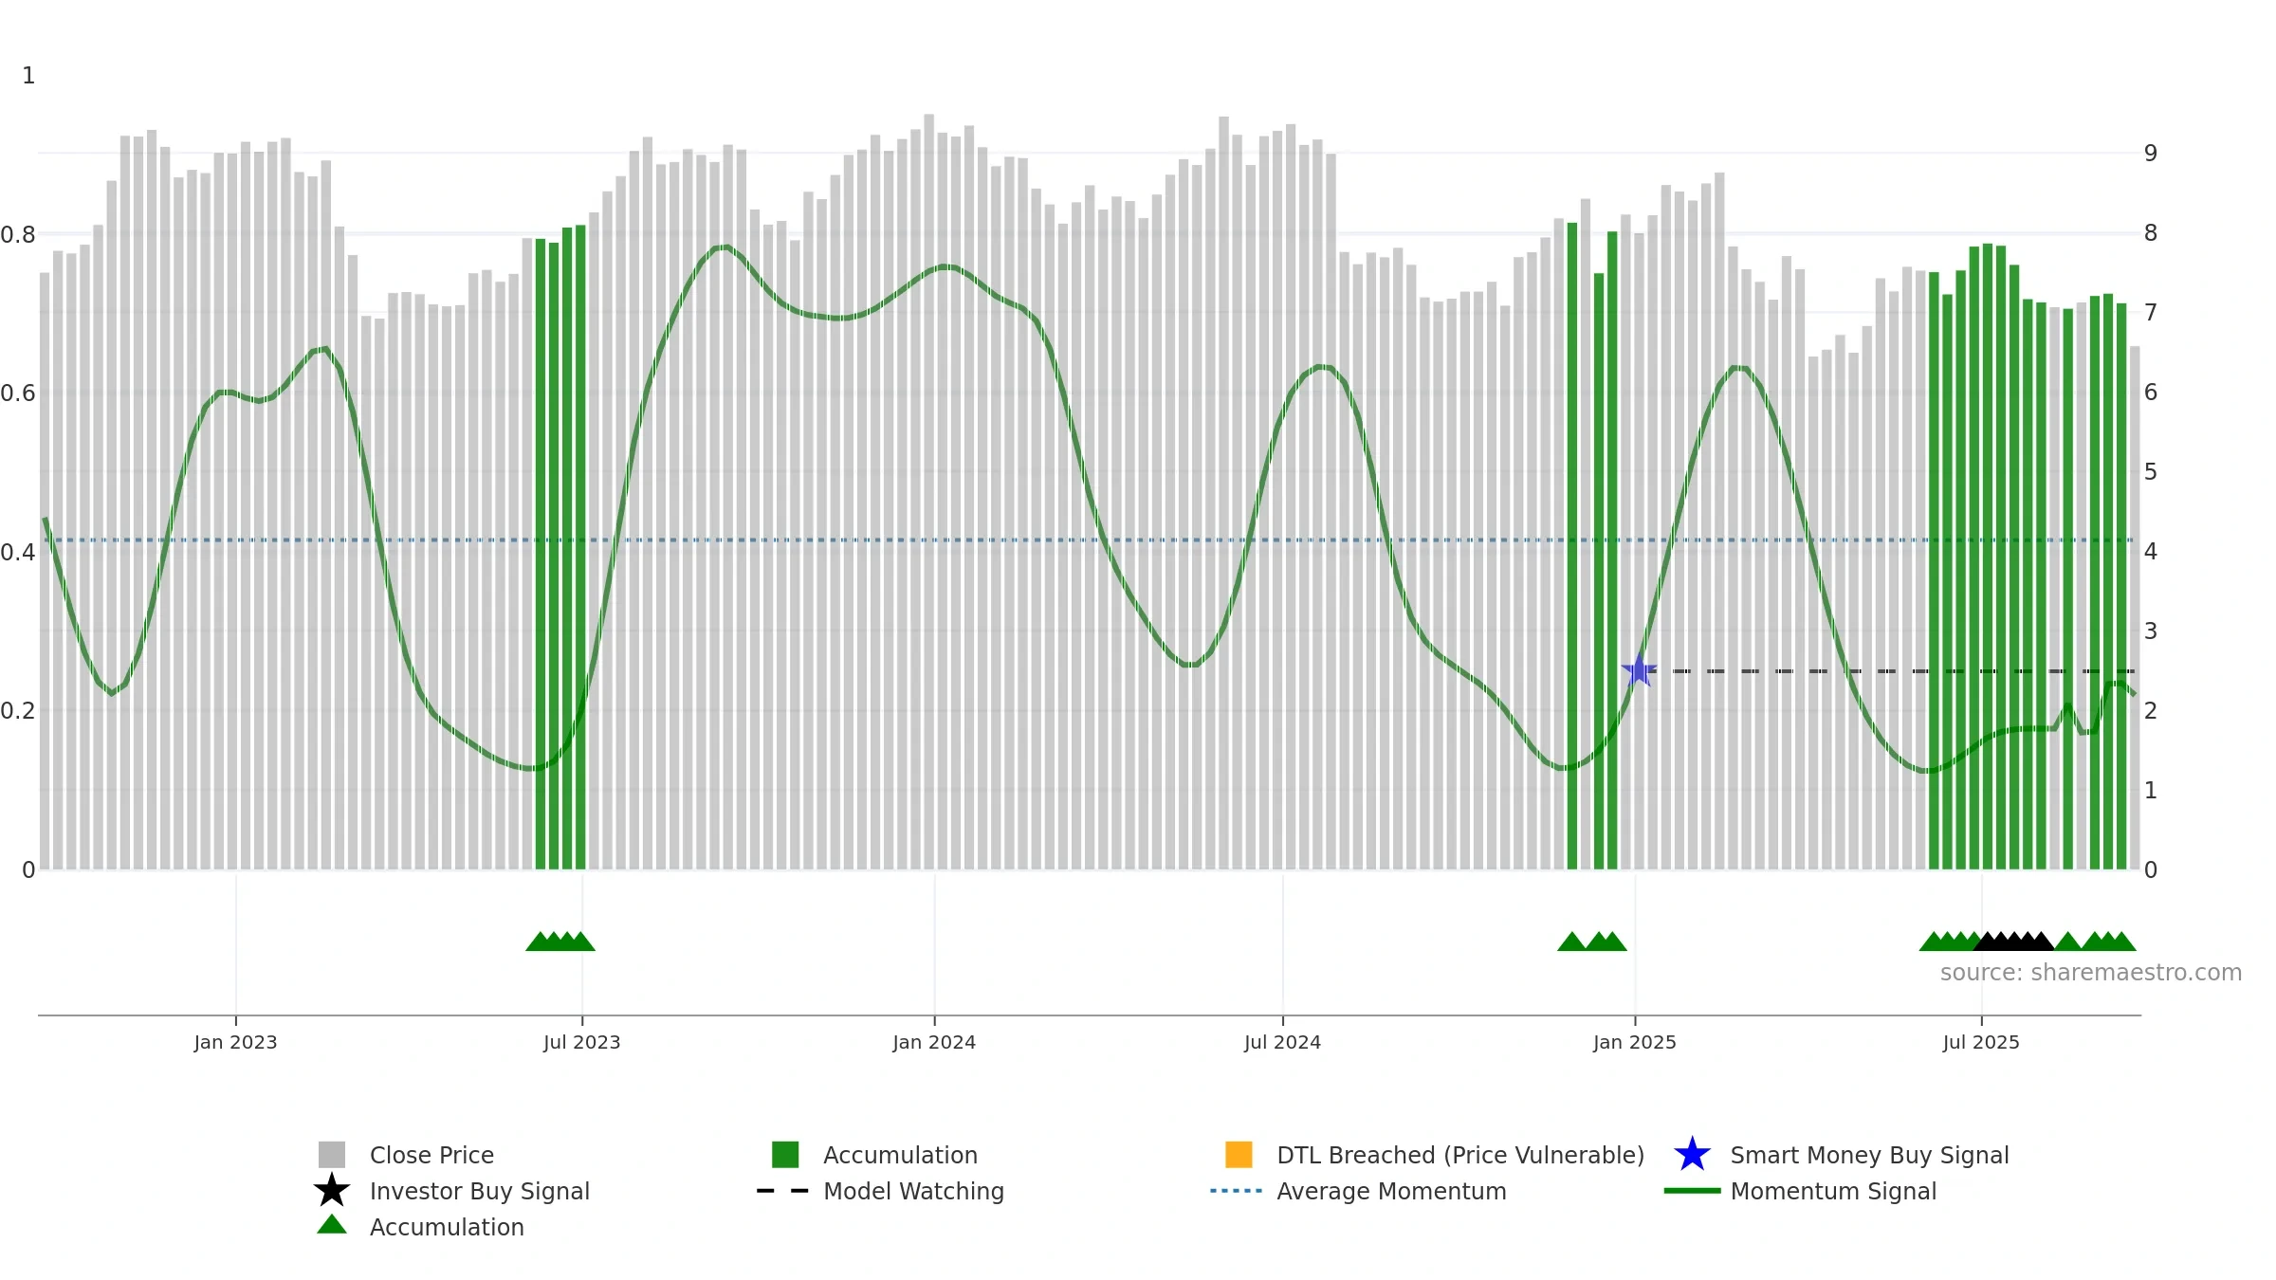The image size is (2276, 1280).
Task: Toggle the Model Watching legend label
Action: (913, 1191)
